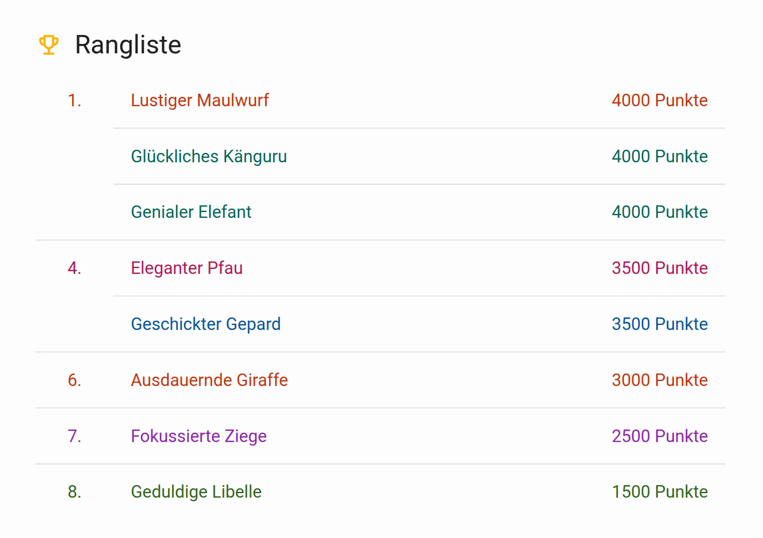Choose Genialer Elefant from the ranking
The width and height of the screenshot is (763, 538).
[191, 212]
